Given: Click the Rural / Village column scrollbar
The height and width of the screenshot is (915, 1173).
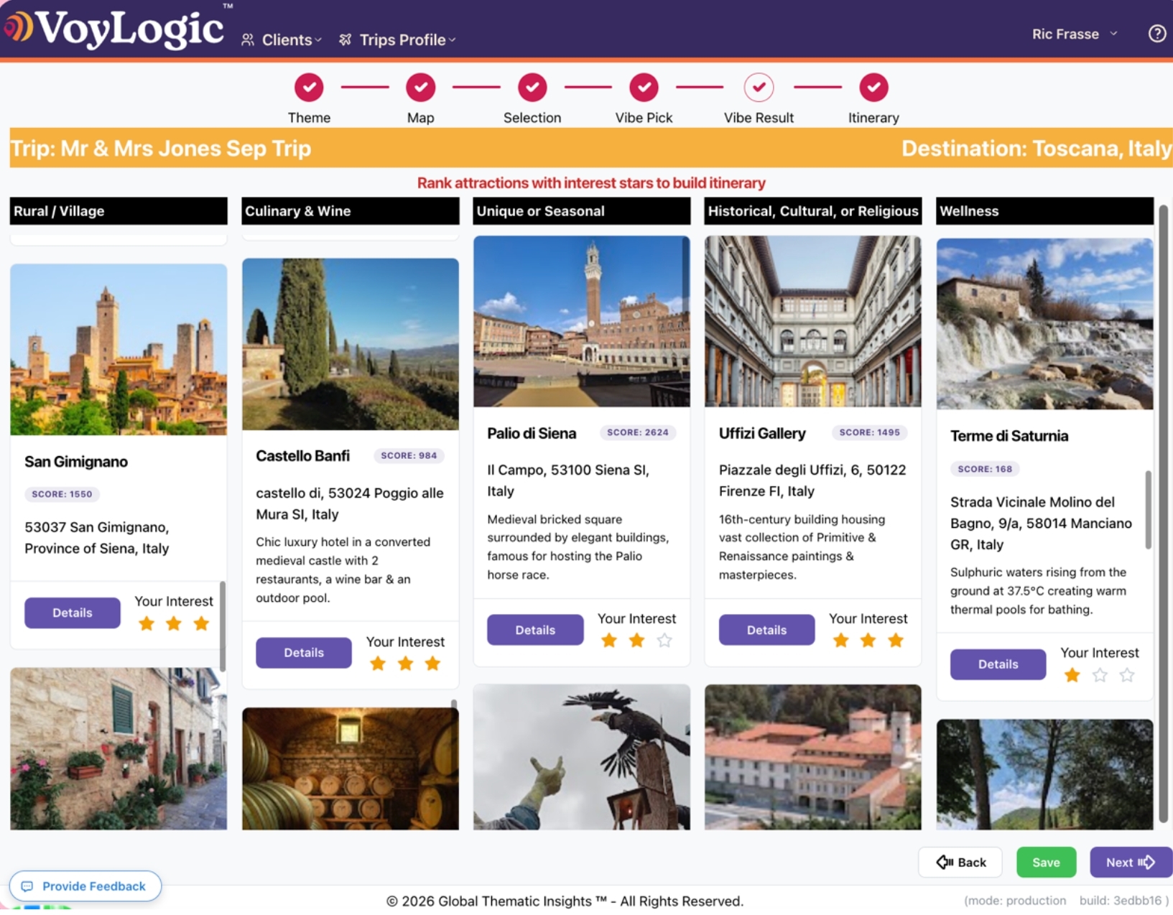Looking at the screenshot, I should [223, 626].
